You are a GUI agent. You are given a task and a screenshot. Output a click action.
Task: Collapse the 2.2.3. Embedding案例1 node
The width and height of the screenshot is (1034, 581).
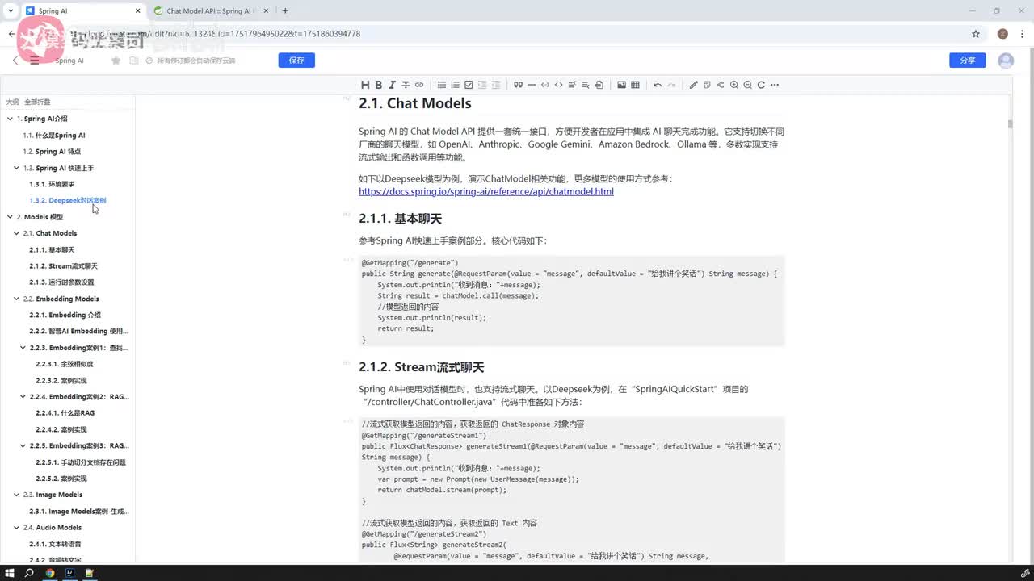click(x=23, y=348)
